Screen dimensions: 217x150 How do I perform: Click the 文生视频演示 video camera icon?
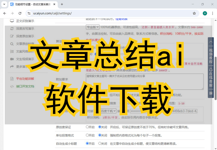[12, 59]
